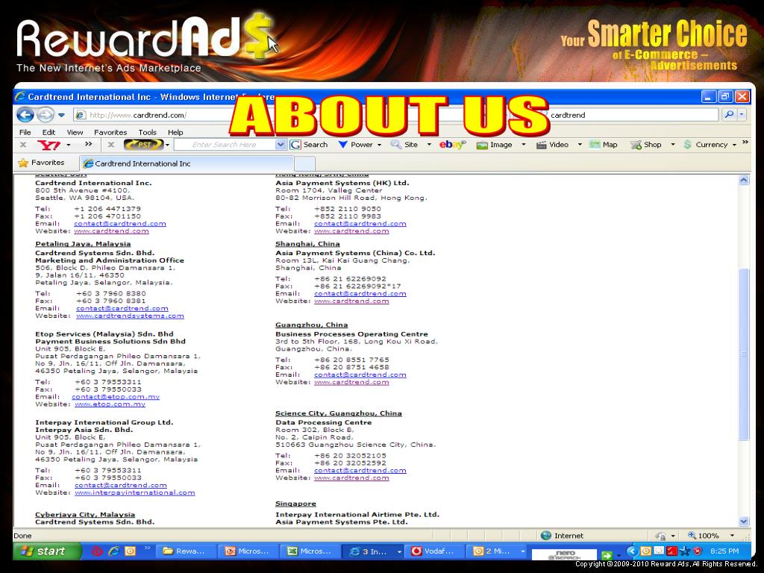Click the scrollbar down arrow

[x=744, y=522]
